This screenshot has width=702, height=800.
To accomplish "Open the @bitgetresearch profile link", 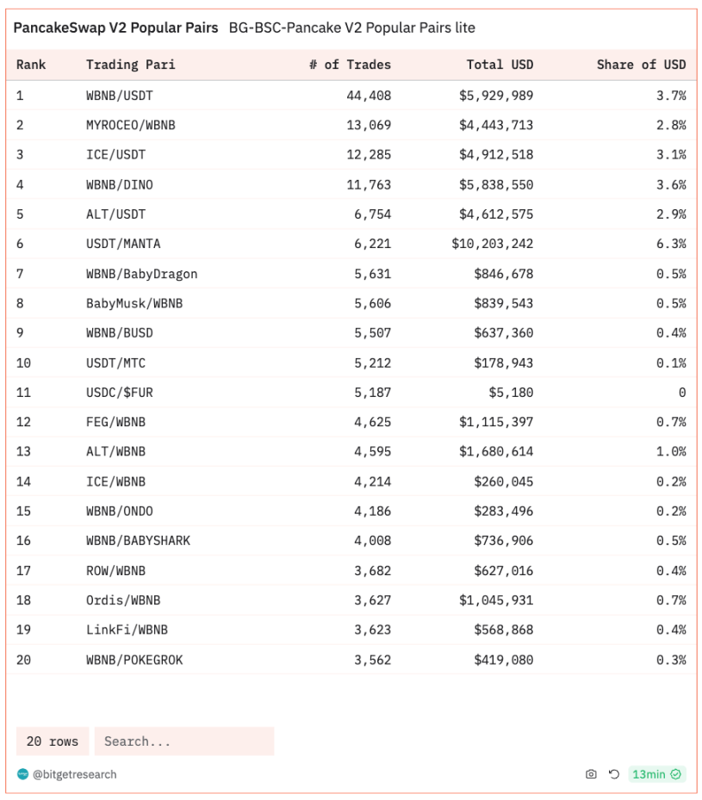I will pyautogui.click(x=74, y=774).
